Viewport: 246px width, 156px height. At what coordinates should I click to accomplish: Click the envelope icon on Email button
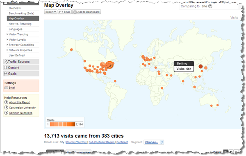click(x=61, y=12)
